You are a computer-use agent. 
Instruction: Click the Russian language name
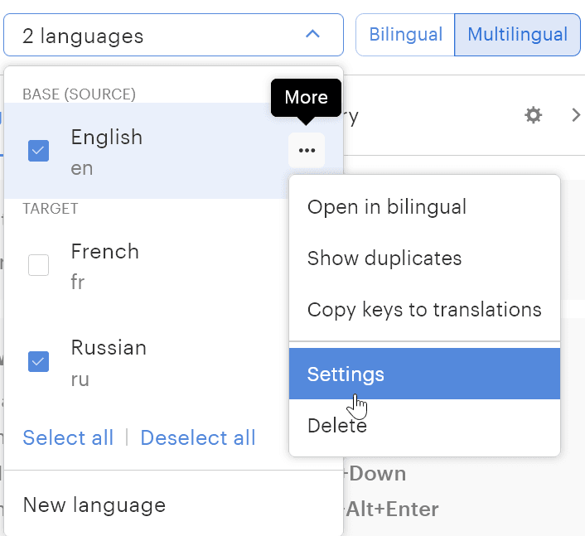click(x=109, y=348)
